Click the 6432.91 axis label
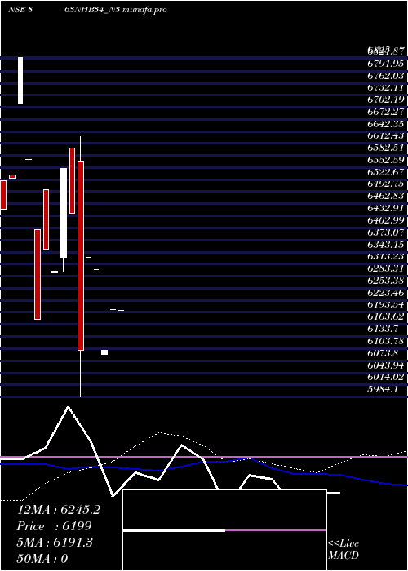Viewport: 408px width, 571px height. [385, 208]
